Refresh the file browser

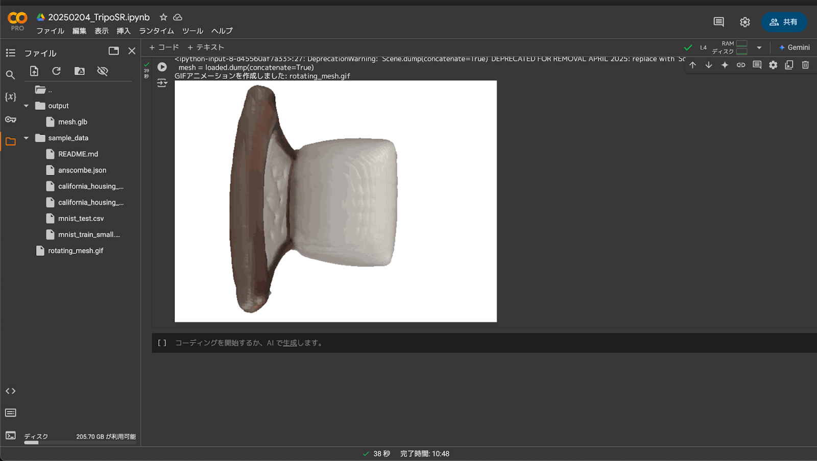[x=56, y=71]
